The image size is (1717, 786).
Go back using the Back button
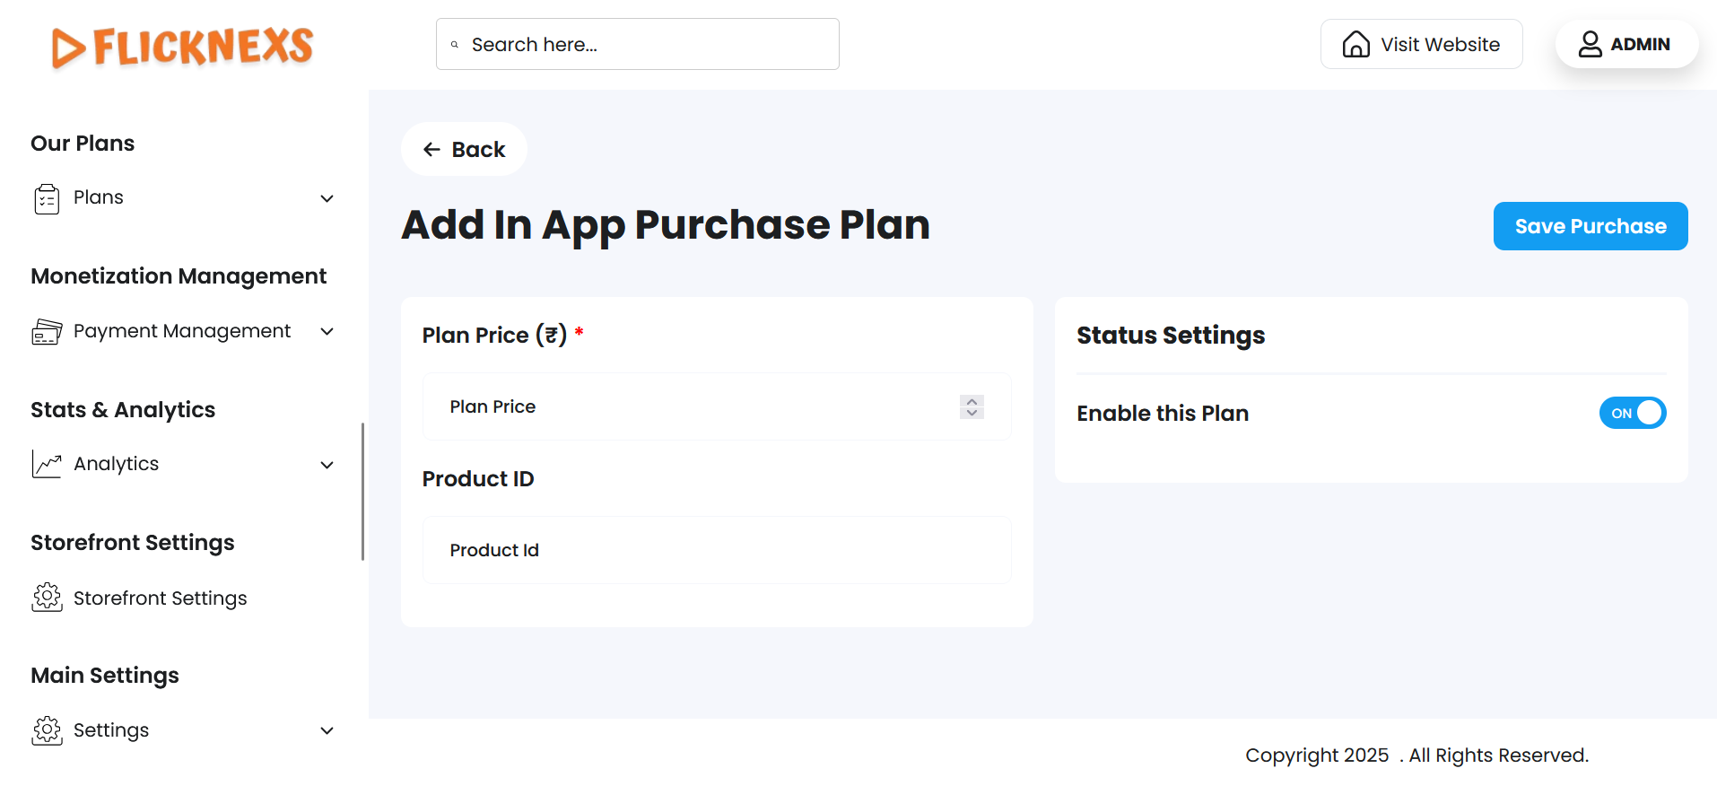click(x=464, y=150)
